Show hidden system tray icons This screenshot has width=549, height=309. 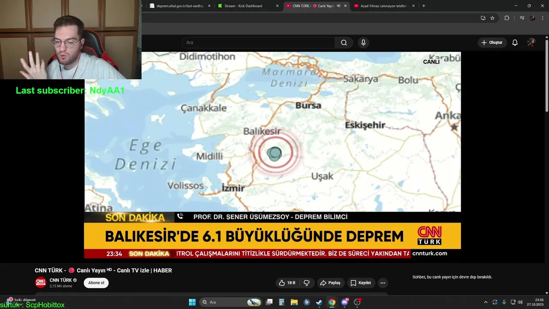tap(486, 302)
